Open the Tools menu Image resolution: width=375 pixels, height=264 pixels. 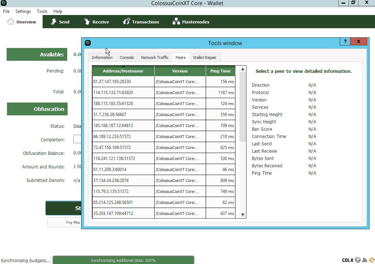coord(42,11)
